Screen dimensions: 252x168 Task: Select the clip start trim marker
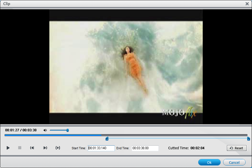(x=107, y=139)
